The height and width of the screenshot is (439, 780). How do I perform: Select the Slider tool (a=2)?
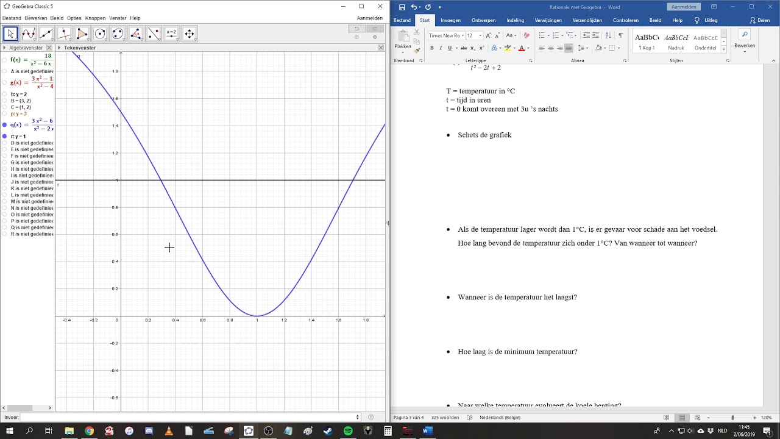(x=171, y=34)
